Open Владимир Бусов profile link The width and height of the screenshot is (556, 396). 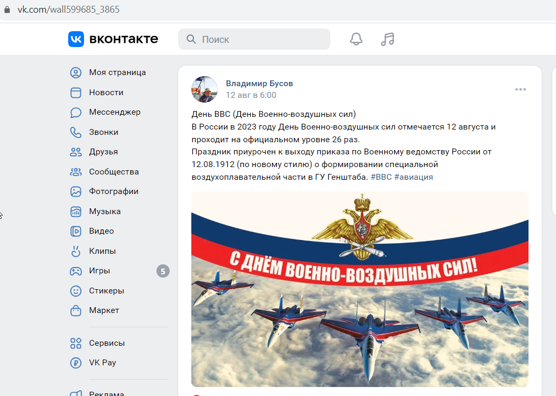pyautogui.click(x=259, y=84)
